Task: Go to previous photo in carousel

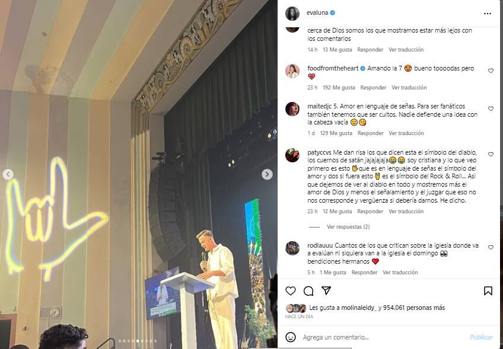Action: (x=8, y=174)
